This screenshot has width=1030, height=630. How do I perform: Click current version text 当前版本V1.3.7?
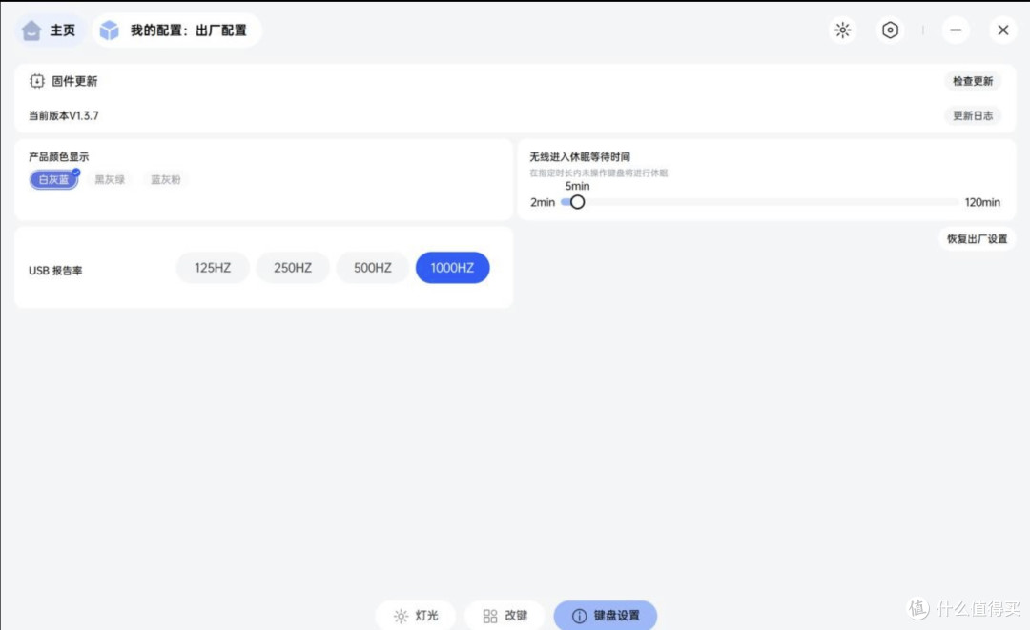[x=64, y=115]
